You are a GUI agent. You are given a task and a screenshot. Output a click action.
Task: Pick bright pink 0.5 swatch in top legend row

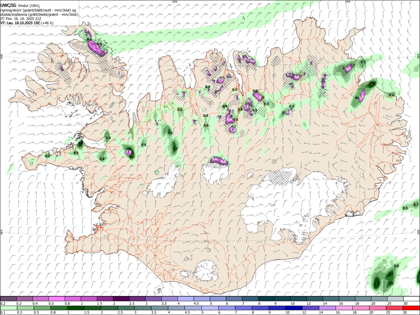[x=57, y=299]
